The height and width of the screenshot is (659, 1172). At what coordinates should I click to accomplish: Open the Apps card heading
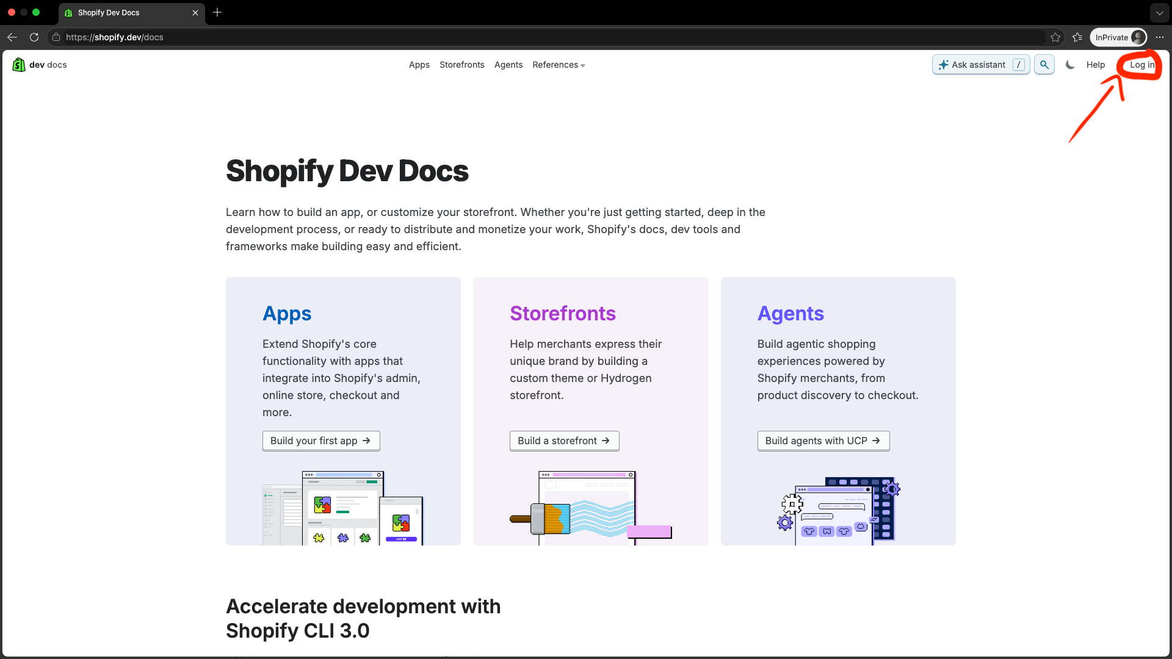287,313
